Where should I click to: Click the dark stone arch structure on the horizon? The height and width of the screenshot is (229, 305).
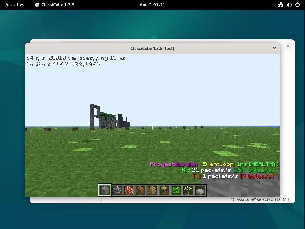pos(94,117)
